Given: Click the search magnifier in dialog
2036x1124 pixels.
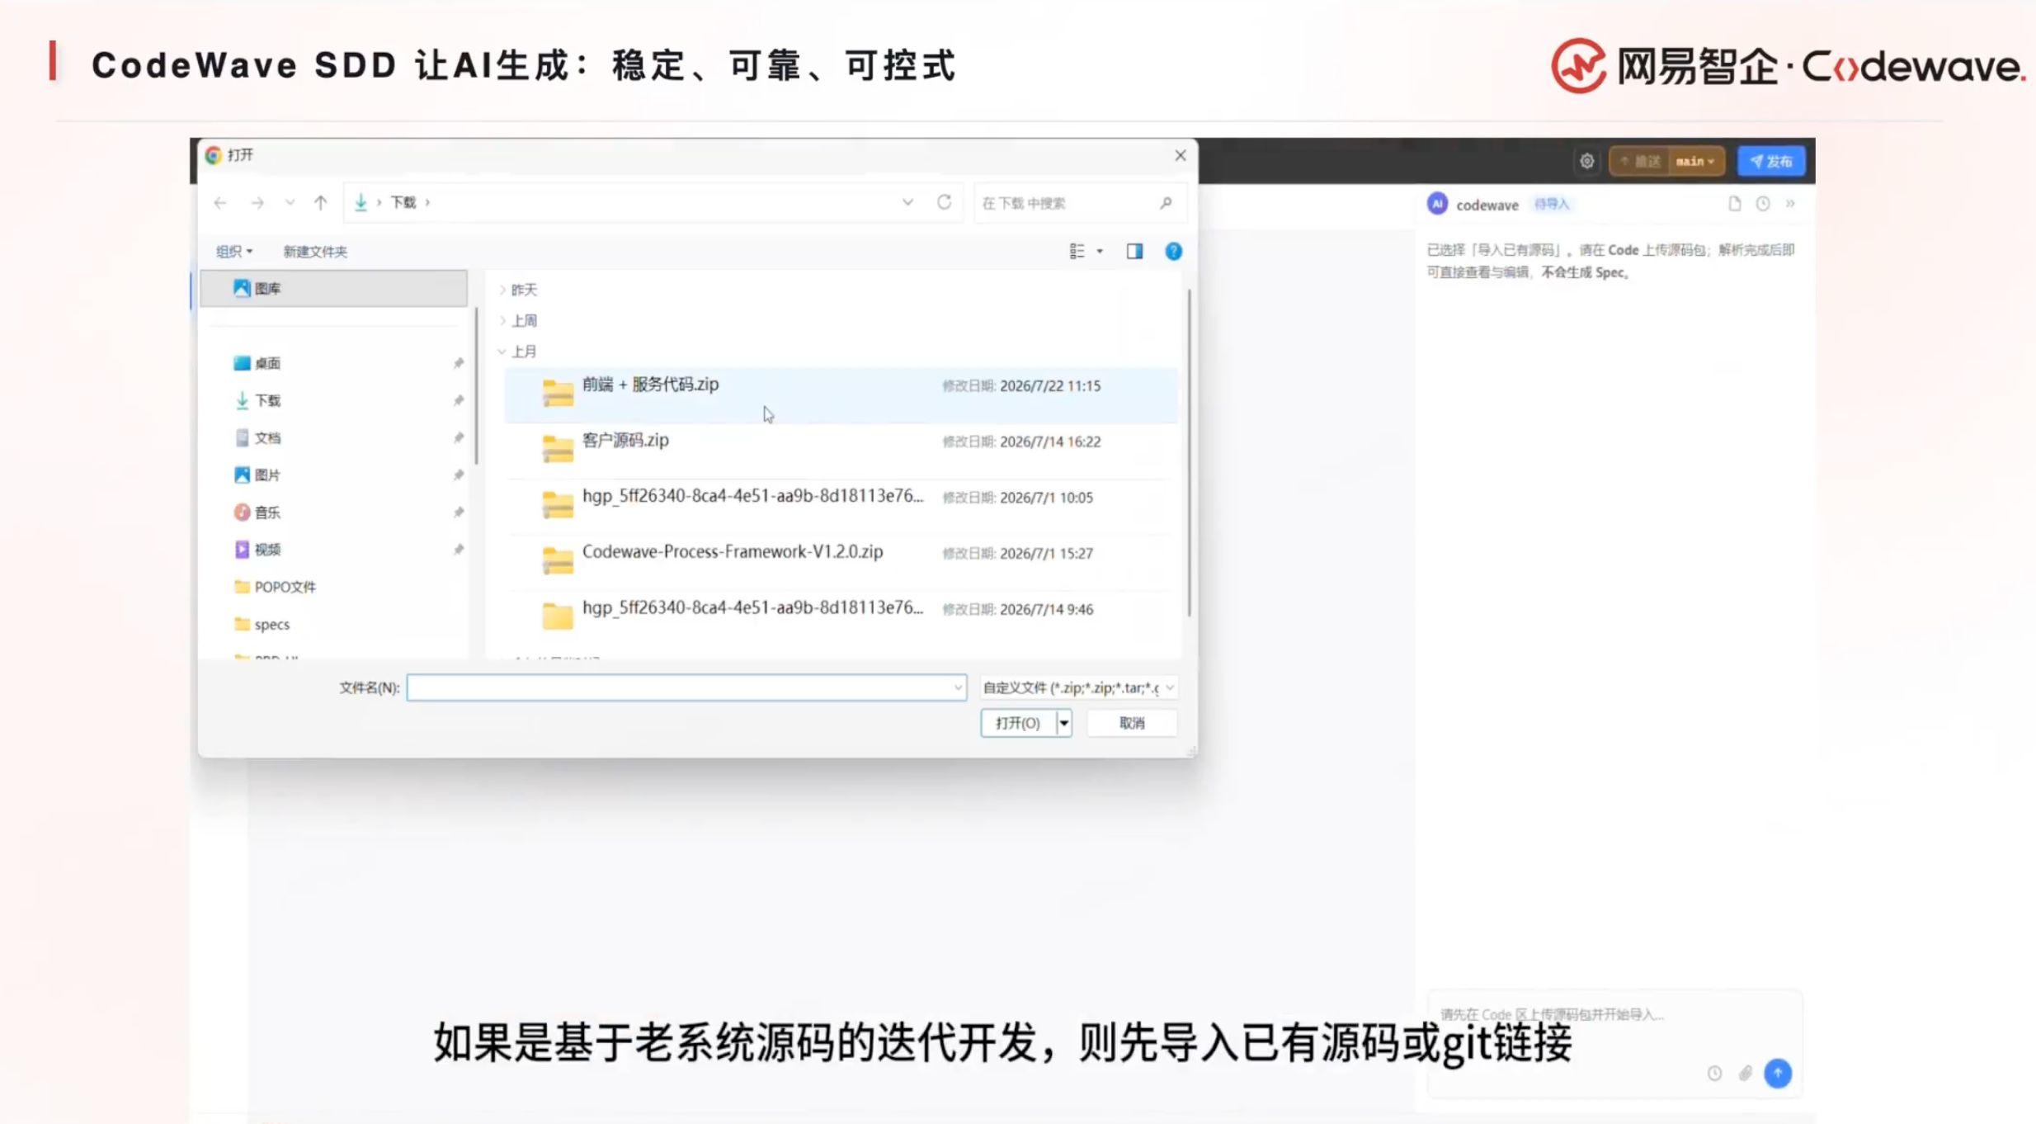Looking at the screenshot, I should click(x=1166, y=203).
